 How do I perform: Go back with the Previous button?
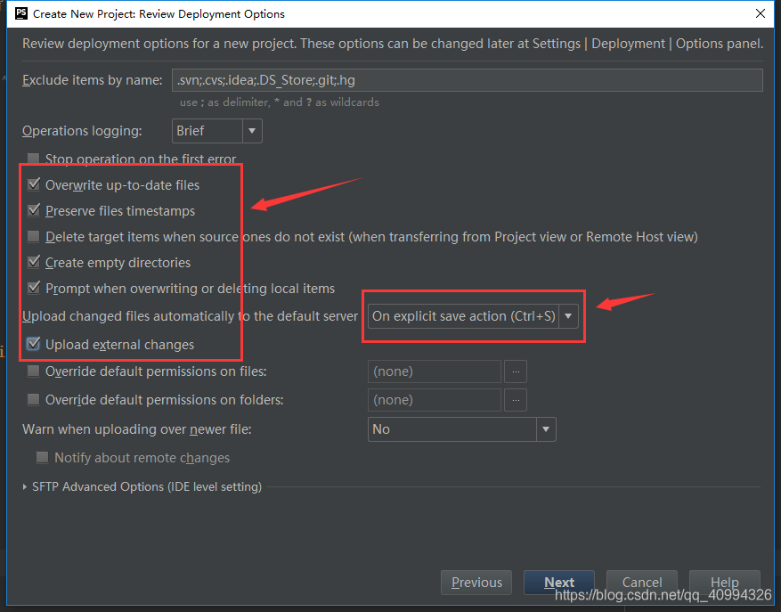476,583
